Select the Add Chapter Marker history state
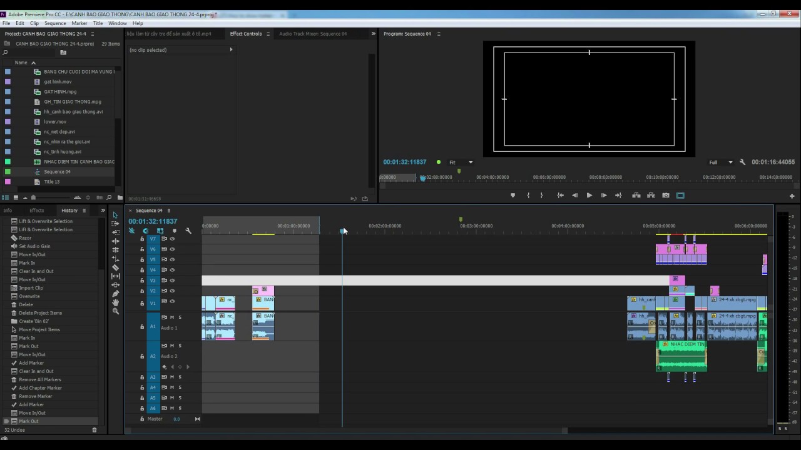Viewport: 801px width, 450px height. tap(40, 388)
